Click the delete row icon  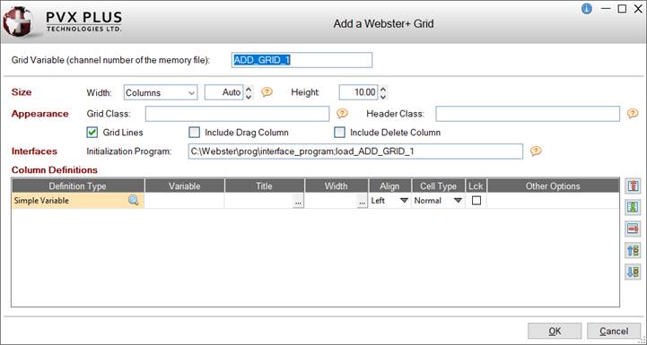[x=633, y=229]
